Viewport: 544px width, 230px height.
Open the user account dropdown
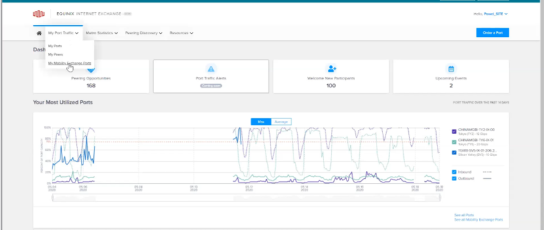490,14
